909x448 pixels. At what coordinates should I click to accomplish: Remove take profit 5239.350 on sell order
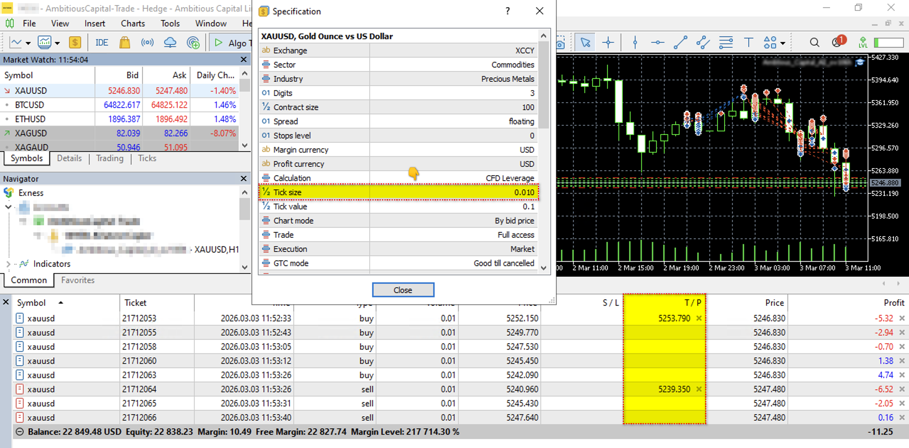tap(699, 389)
